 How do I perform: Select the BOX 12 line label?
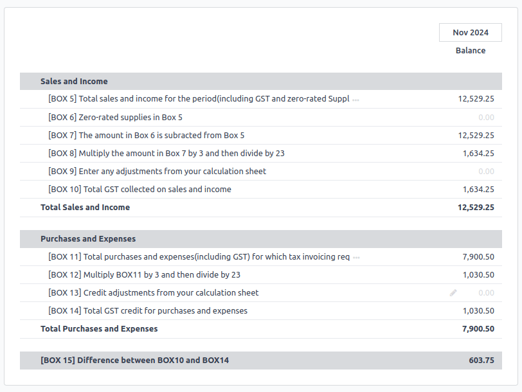(144, 275)
